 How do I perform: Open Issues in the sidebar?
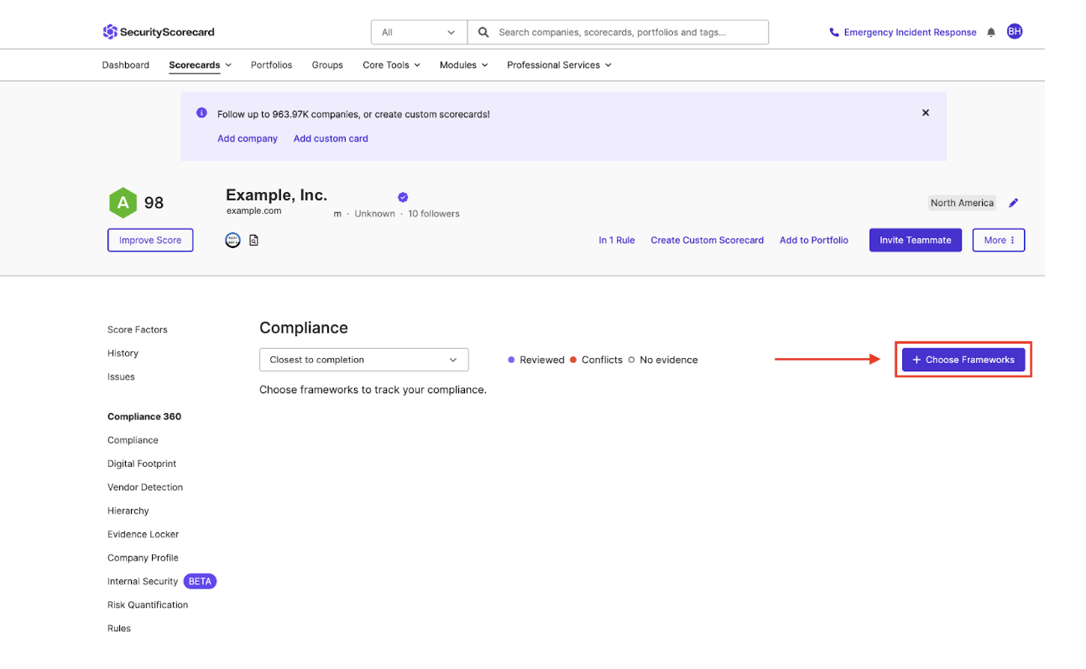coord(121,376)
